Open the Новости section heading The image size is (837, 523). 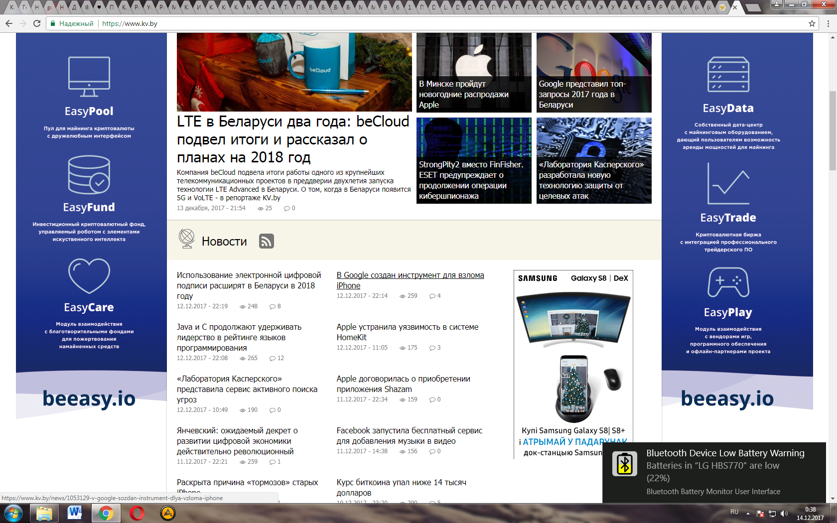coord(224,242)
